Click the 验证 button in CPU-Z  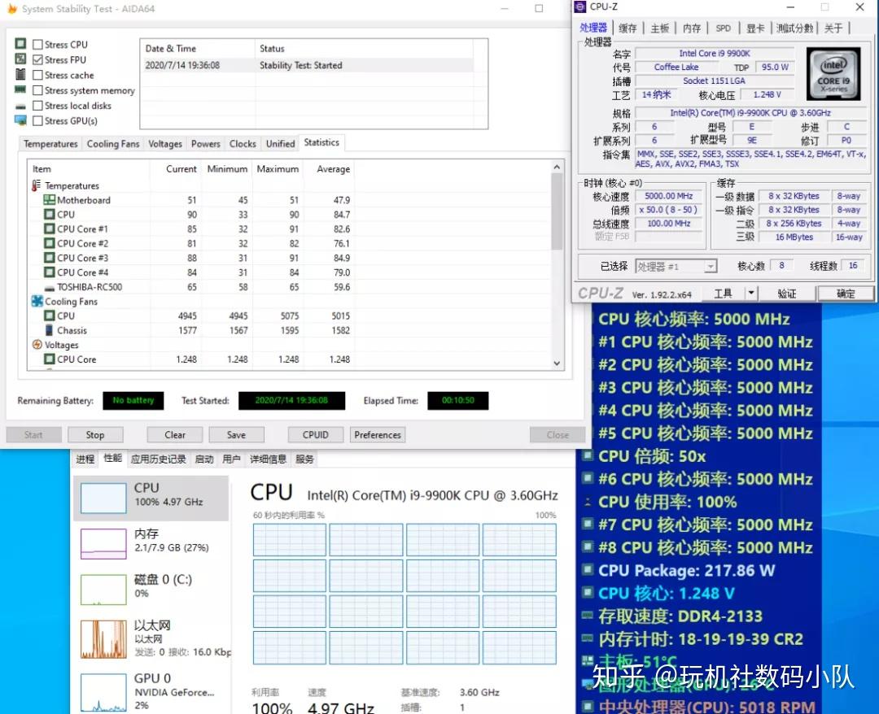786,294
